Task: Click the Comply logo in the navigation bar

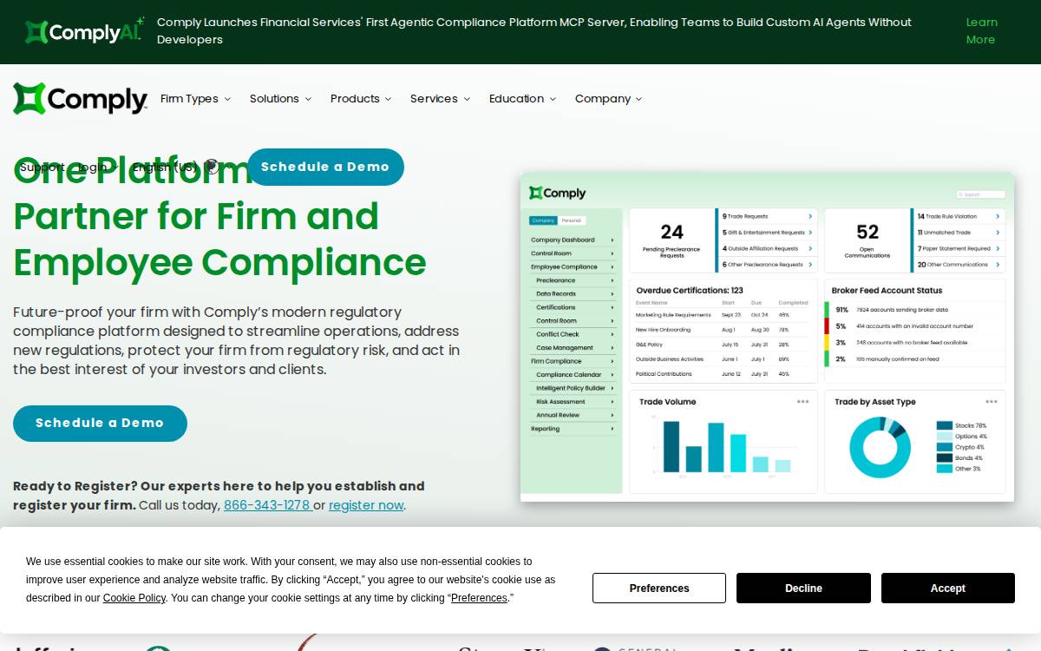Action: point(80,99)
